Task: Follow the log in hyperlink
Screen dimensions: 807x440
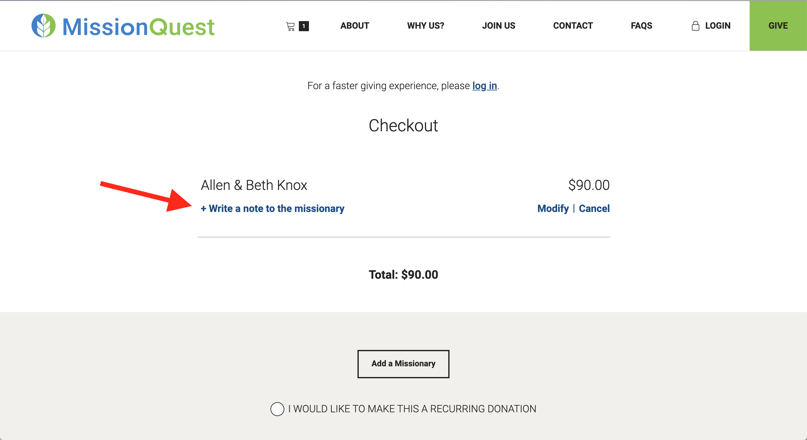Action: coord(485,86)
